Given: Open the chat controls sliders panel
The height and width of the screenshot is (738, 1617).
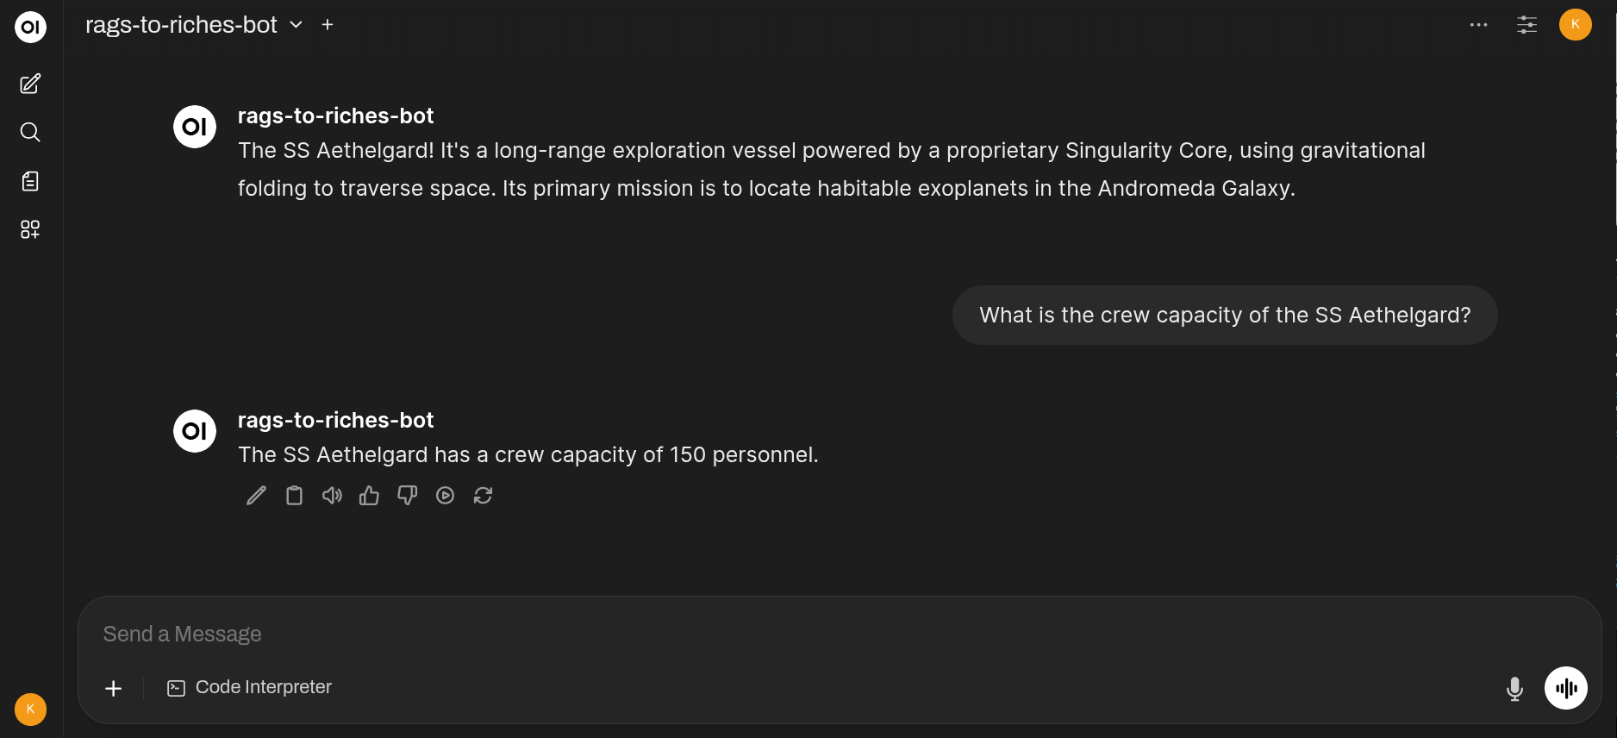Looking at the screenshot, I should coord(1526,25).
